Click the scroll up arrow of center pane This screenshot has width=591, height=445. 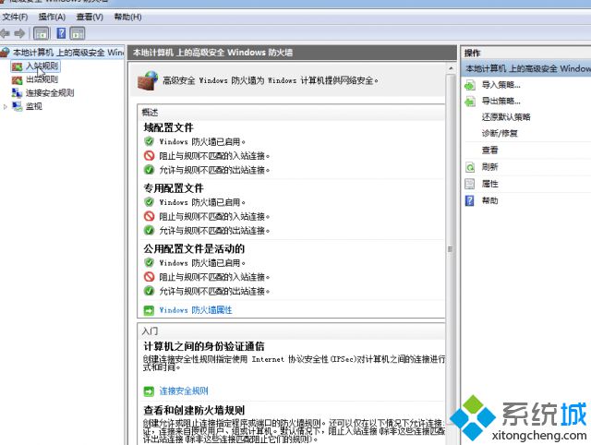451,68
